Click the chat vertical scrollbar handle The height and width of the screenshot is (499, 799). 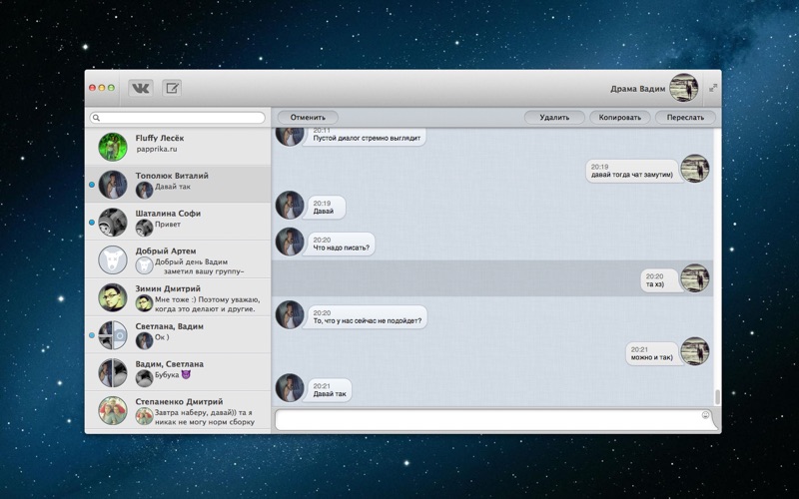(717, 397)
